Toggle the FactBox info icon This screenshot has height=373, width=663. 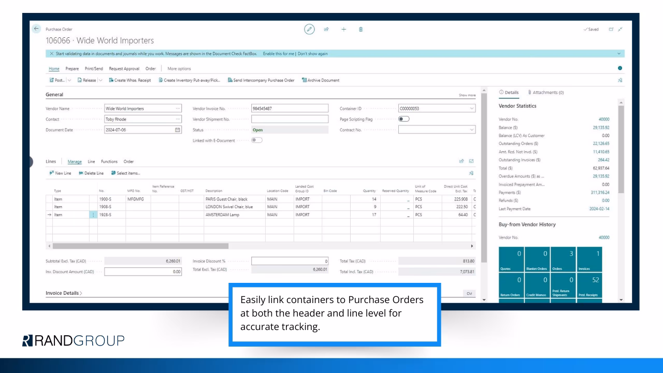620,68
